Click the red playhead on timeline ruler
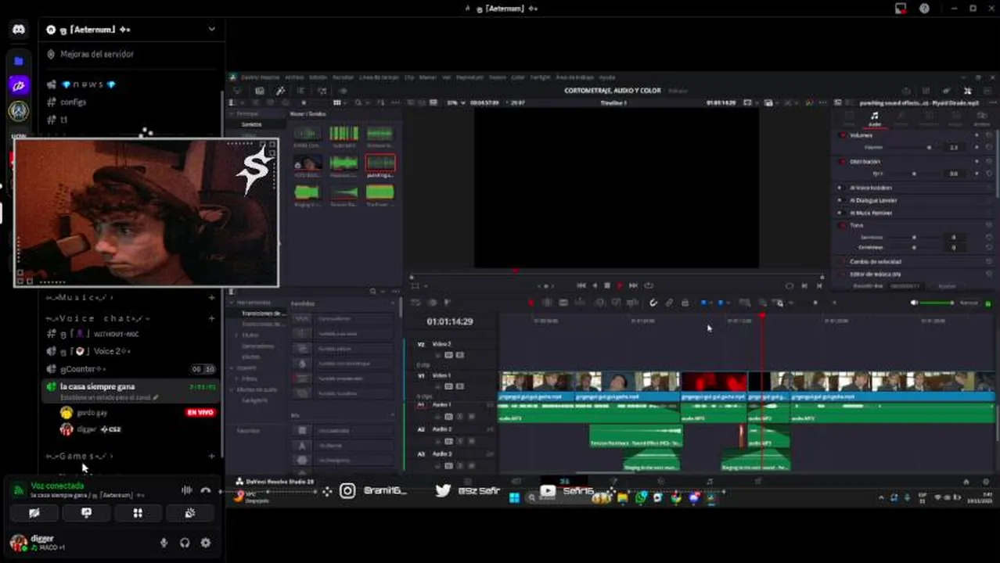 pyautogui.click(x=762, y=315)
